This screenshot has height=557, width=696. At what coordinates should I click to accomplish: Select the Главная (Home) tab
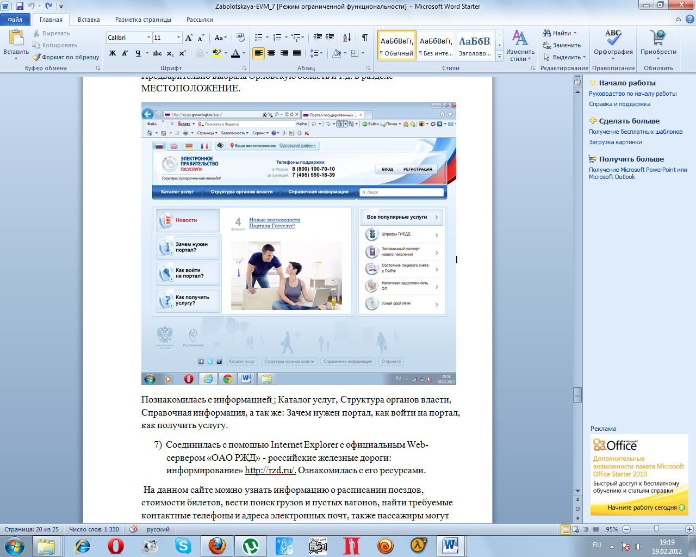[x=51, y=20]
